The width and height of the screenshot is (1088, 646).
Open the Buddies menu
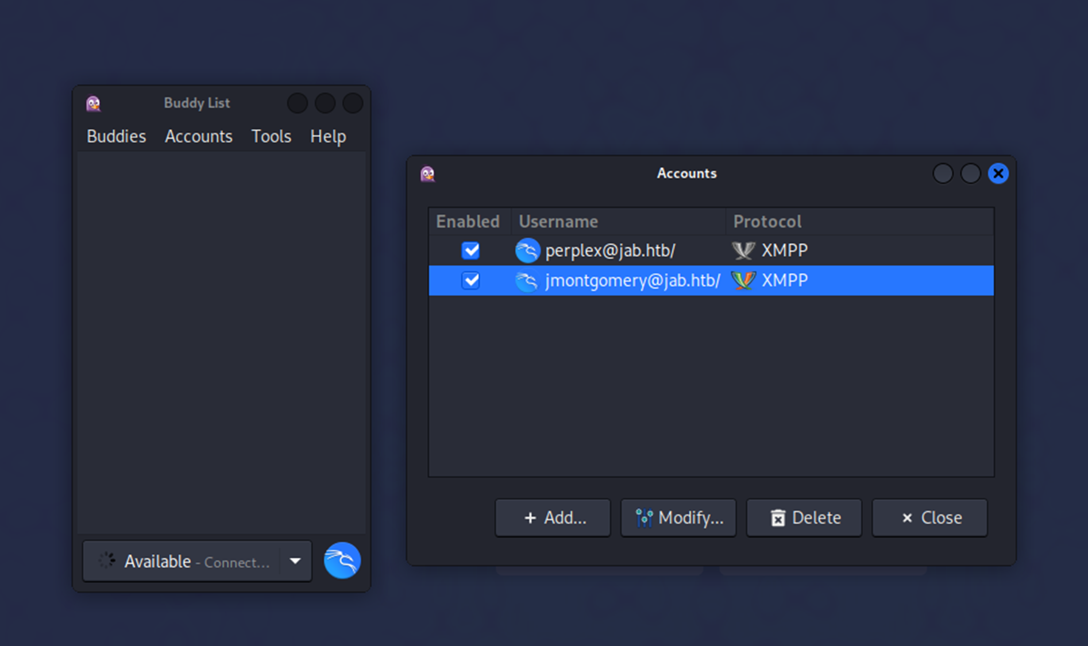click(x=116, y=136)
